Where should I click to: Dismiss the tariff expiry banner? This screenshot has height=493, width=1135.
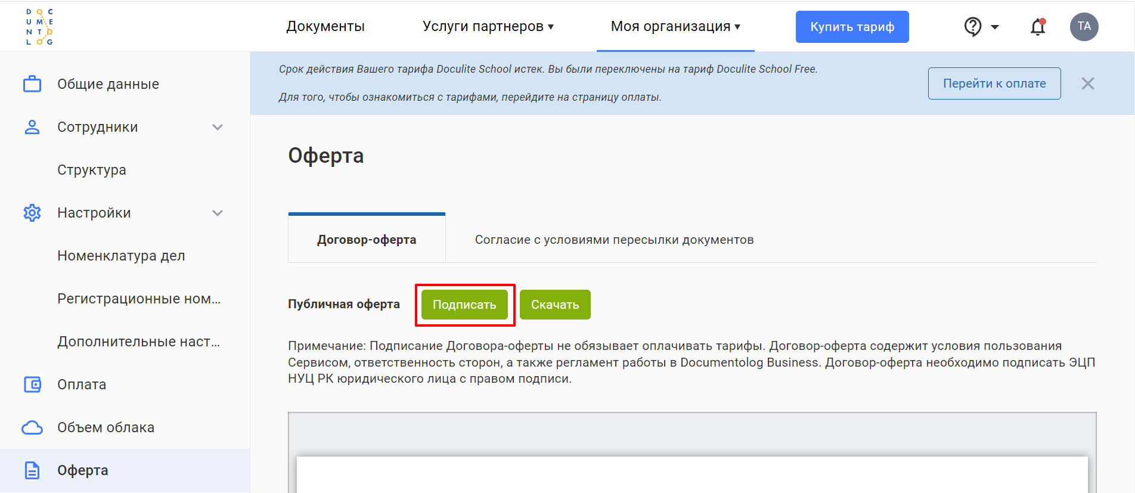pyautogui.click(x=1087, y=83)
